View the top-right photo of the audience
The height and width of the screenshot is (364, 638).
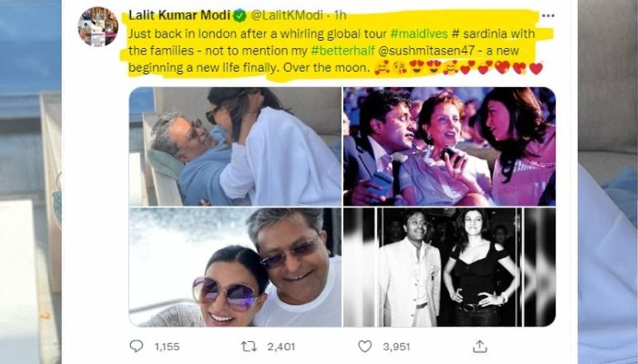click(449, 146)
